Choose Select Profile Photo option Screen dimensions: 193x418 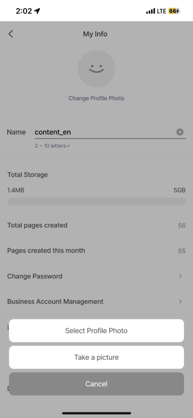[96, 331]
